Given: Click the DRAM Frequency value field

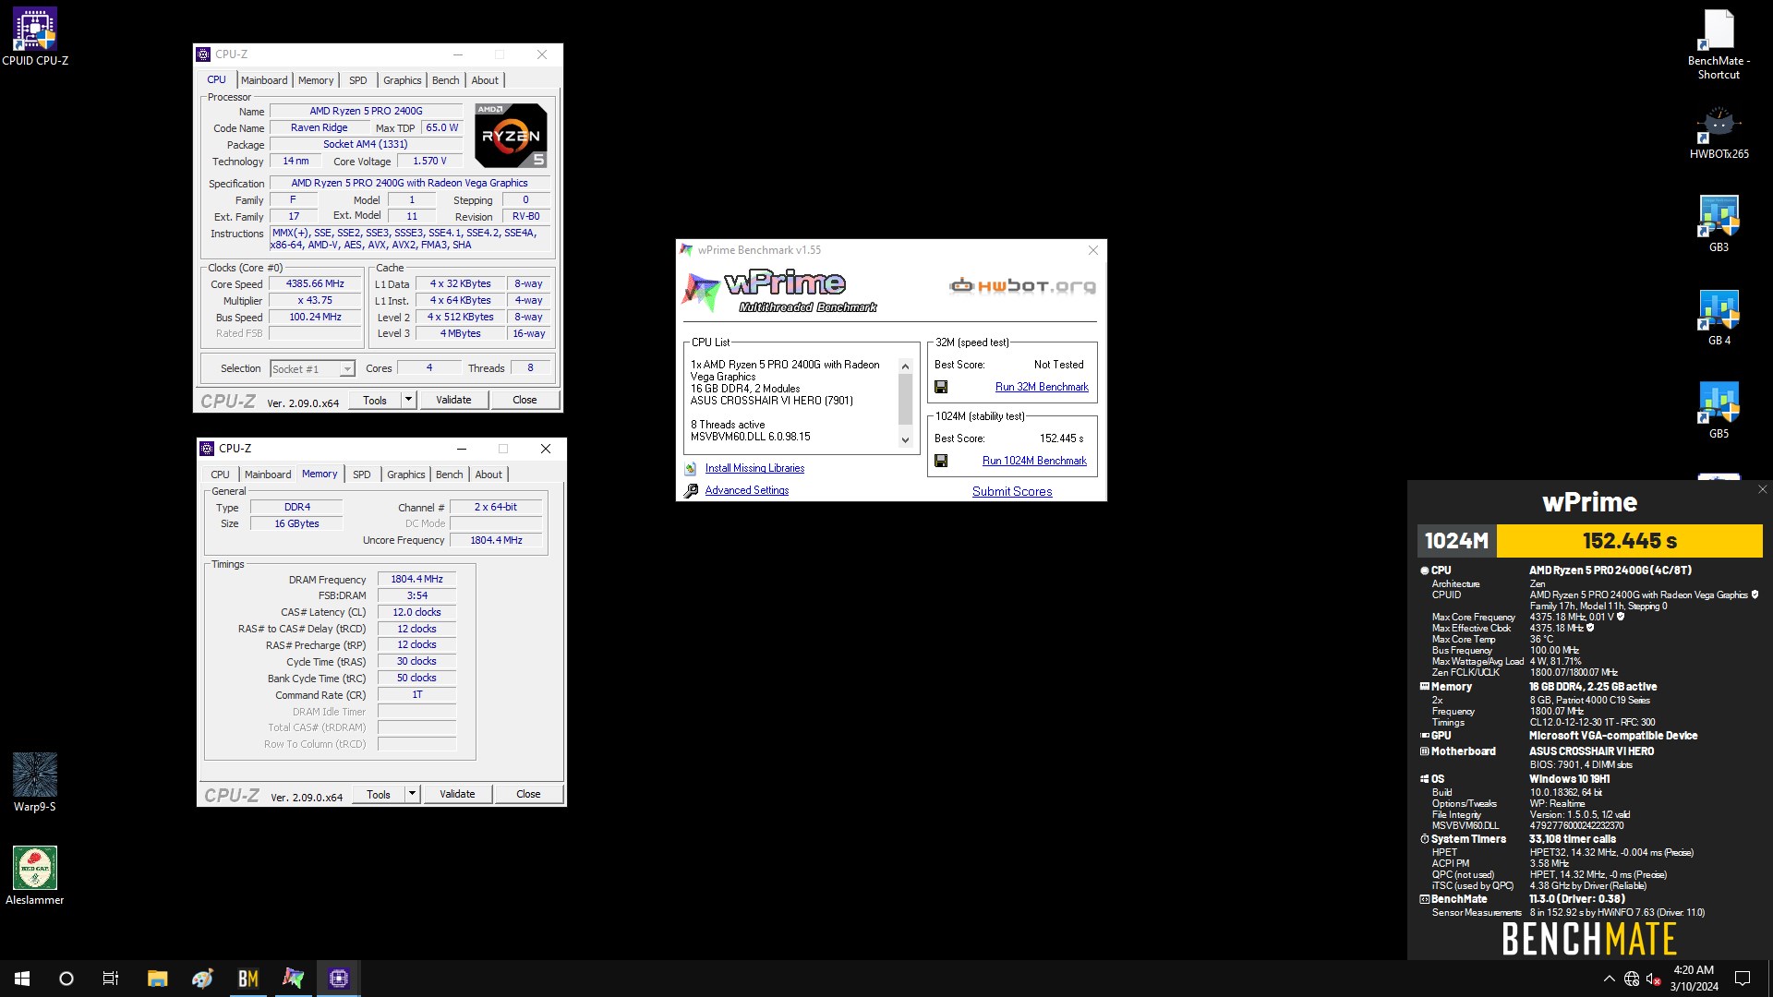Looking at the screenshot, I should [x=416, y=579].
